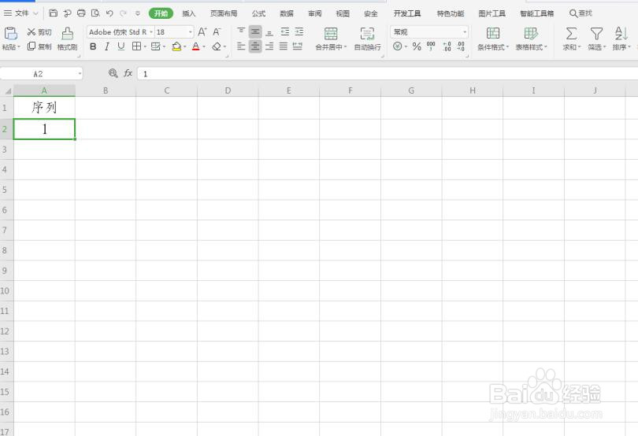Toggle bottom vertical alignment
Viewport: 638px width, 436px height.
pos(269,31)
